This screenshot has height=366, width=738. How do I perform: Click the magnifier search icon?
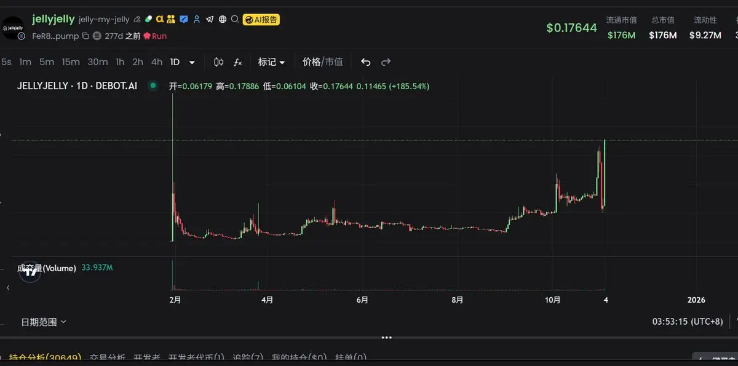pyautogui.click(x=235, y=20)
